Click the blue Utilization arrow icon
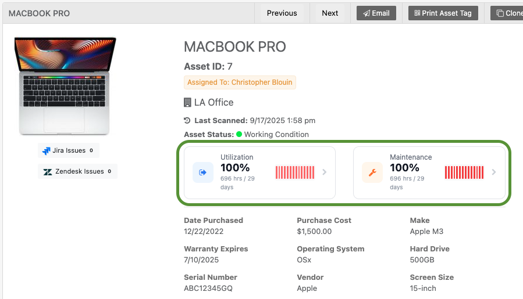The width and height of the screenshot is (523, 299). (203, 172)
